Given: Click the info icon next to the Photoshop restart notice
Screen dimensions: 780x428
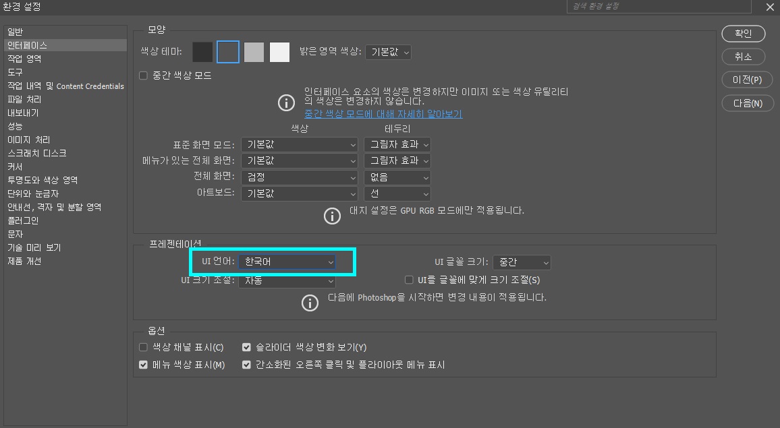Looking at the screenshot, I should (x=310, y=303).
